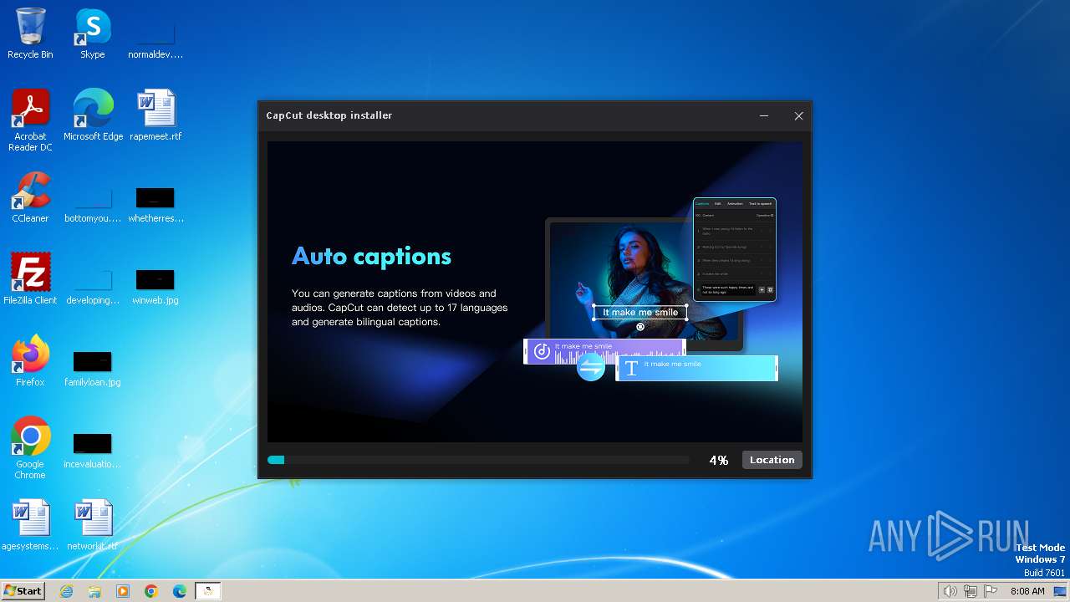
Task: Select the Google Chrome desktop shortcut
Action: coord(30,448)
